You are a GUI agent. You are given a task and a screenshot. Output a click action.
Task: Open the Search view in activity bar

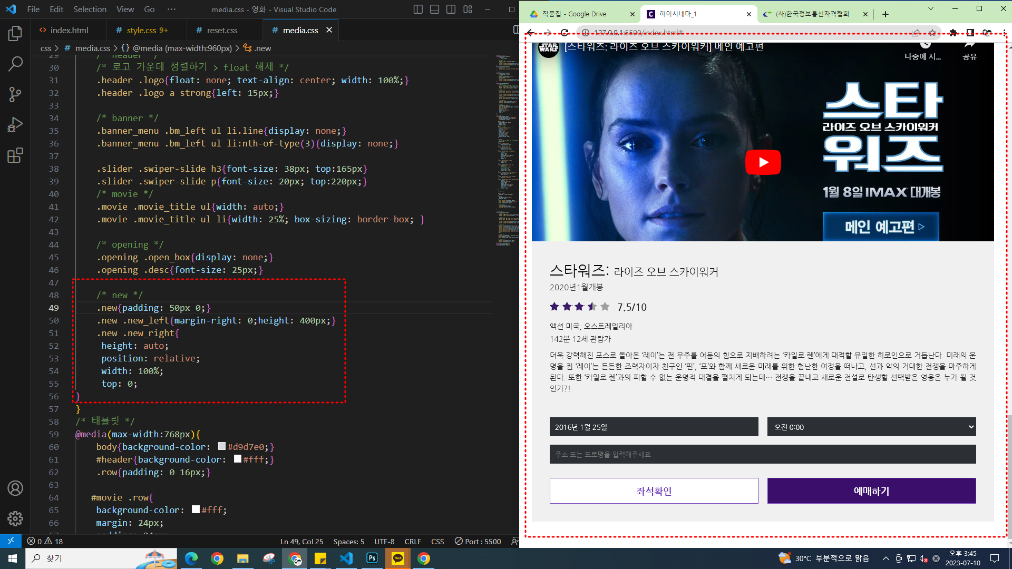(15, 64)
